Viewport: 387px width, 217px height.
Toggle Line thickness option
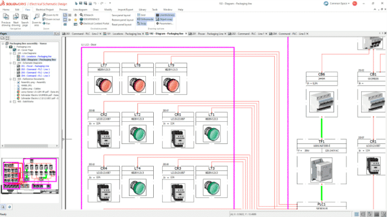[165, 15]
